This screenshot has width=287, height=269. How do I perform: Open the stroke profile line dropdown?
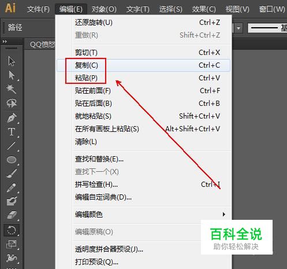coord(267,28)
